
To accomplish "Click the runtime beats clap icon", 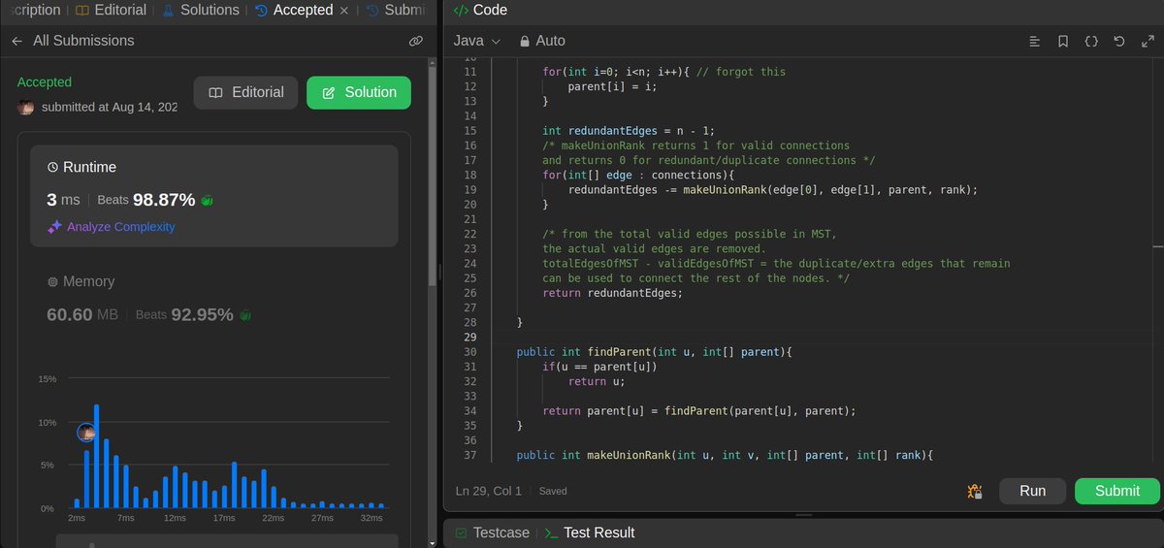I will pos(207,200).
